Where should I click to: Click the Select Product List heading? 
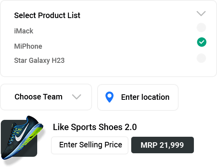click(47, 15)
